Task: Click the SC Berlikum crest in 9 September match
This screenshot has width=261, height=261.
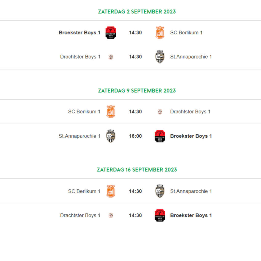Action: [111, 112]
